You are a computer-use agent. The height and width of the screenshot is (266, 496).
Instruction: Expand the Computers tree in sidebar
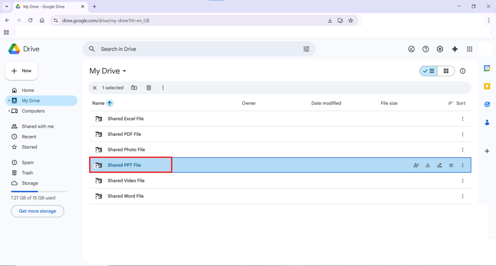pyautogui.click(x=9, y=111)
